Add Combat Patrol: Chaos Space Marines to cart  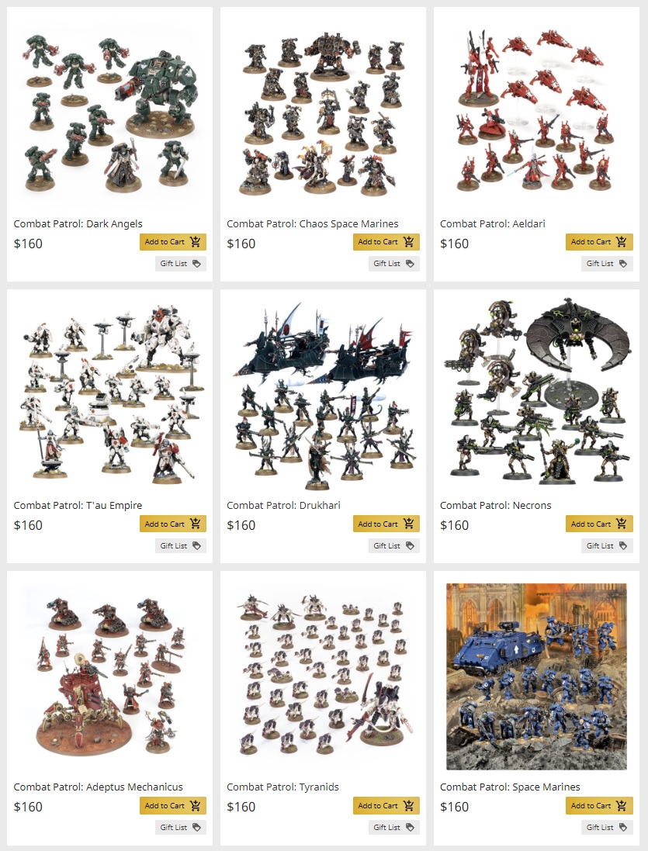tap(386, 241)
